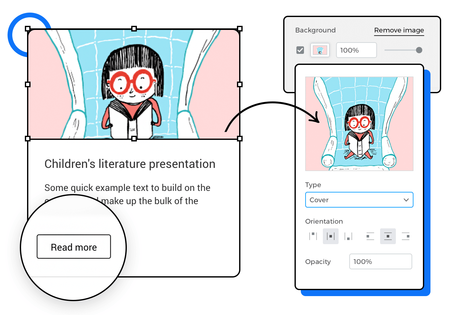Click the "Orientation" label
The width and height of the screenshot is (472, 315).
click(324, 221)
